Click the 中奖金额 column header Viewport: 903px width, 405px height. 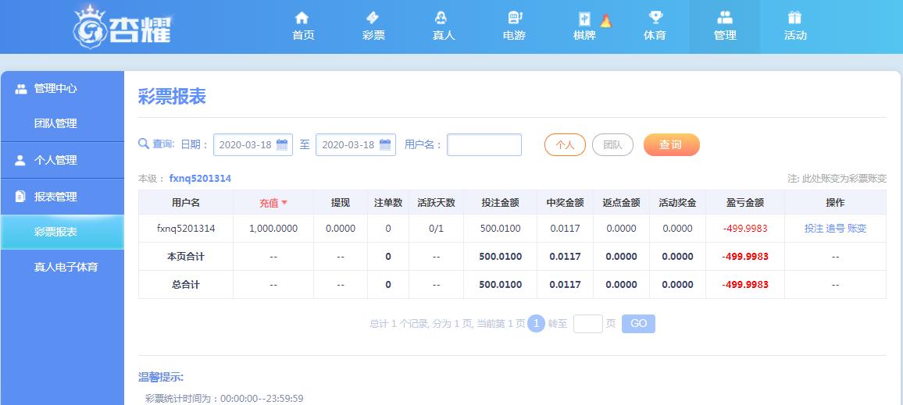(x=566, y=203)
